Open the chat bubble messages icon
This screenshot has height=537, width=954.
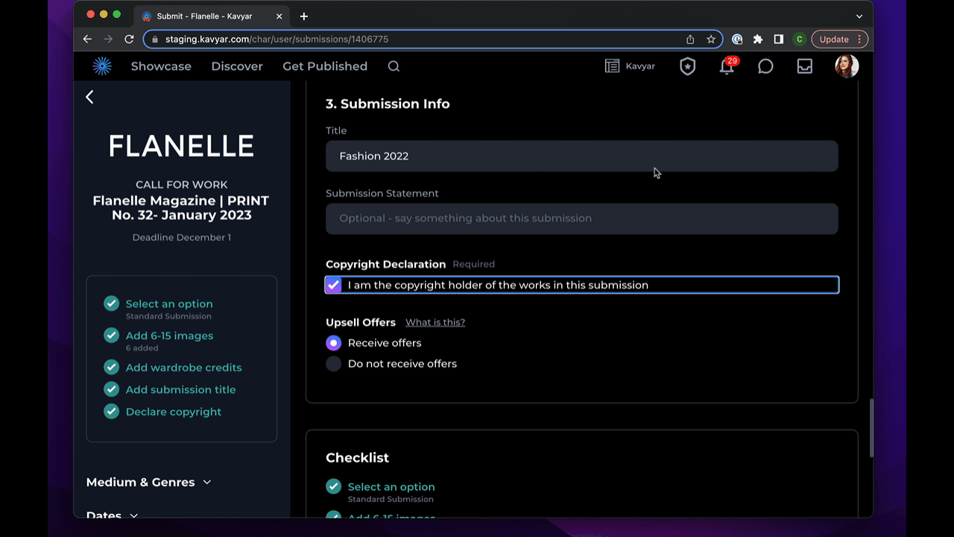765,66
